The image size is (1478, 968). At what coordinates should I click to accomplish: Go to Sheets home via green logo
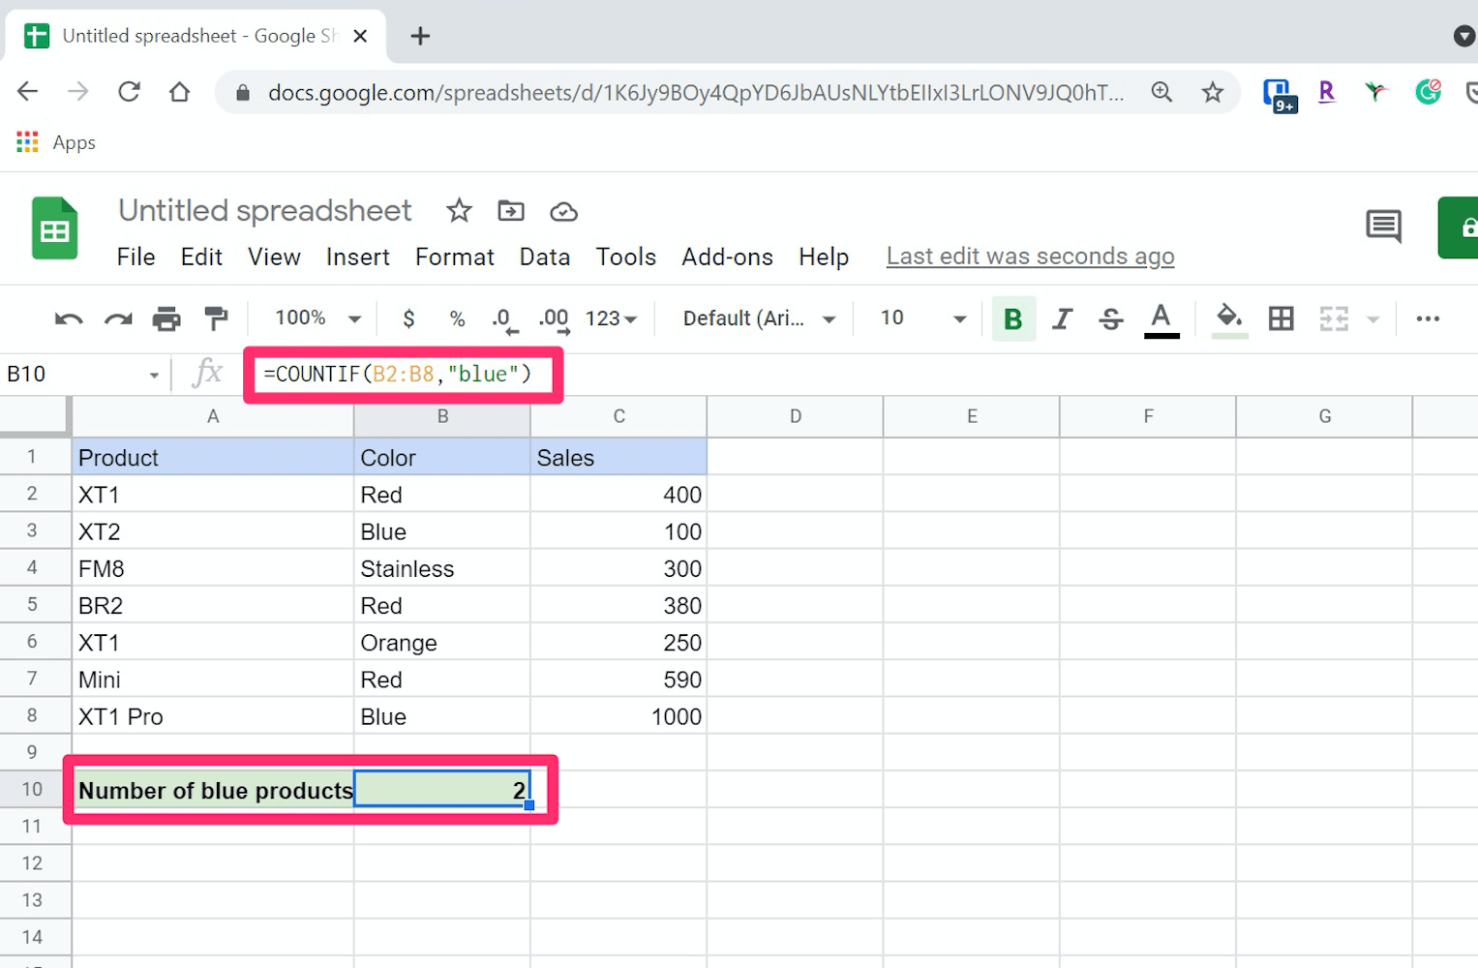(x=54, y=228)
